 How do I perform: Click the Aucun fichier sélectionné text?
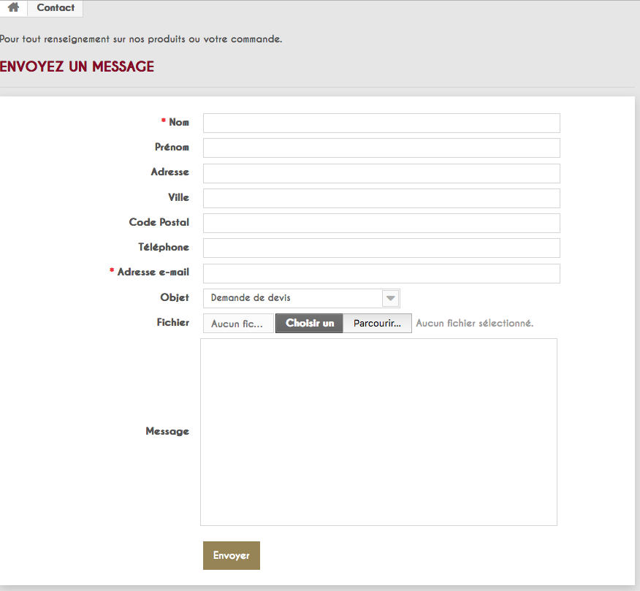474,323
